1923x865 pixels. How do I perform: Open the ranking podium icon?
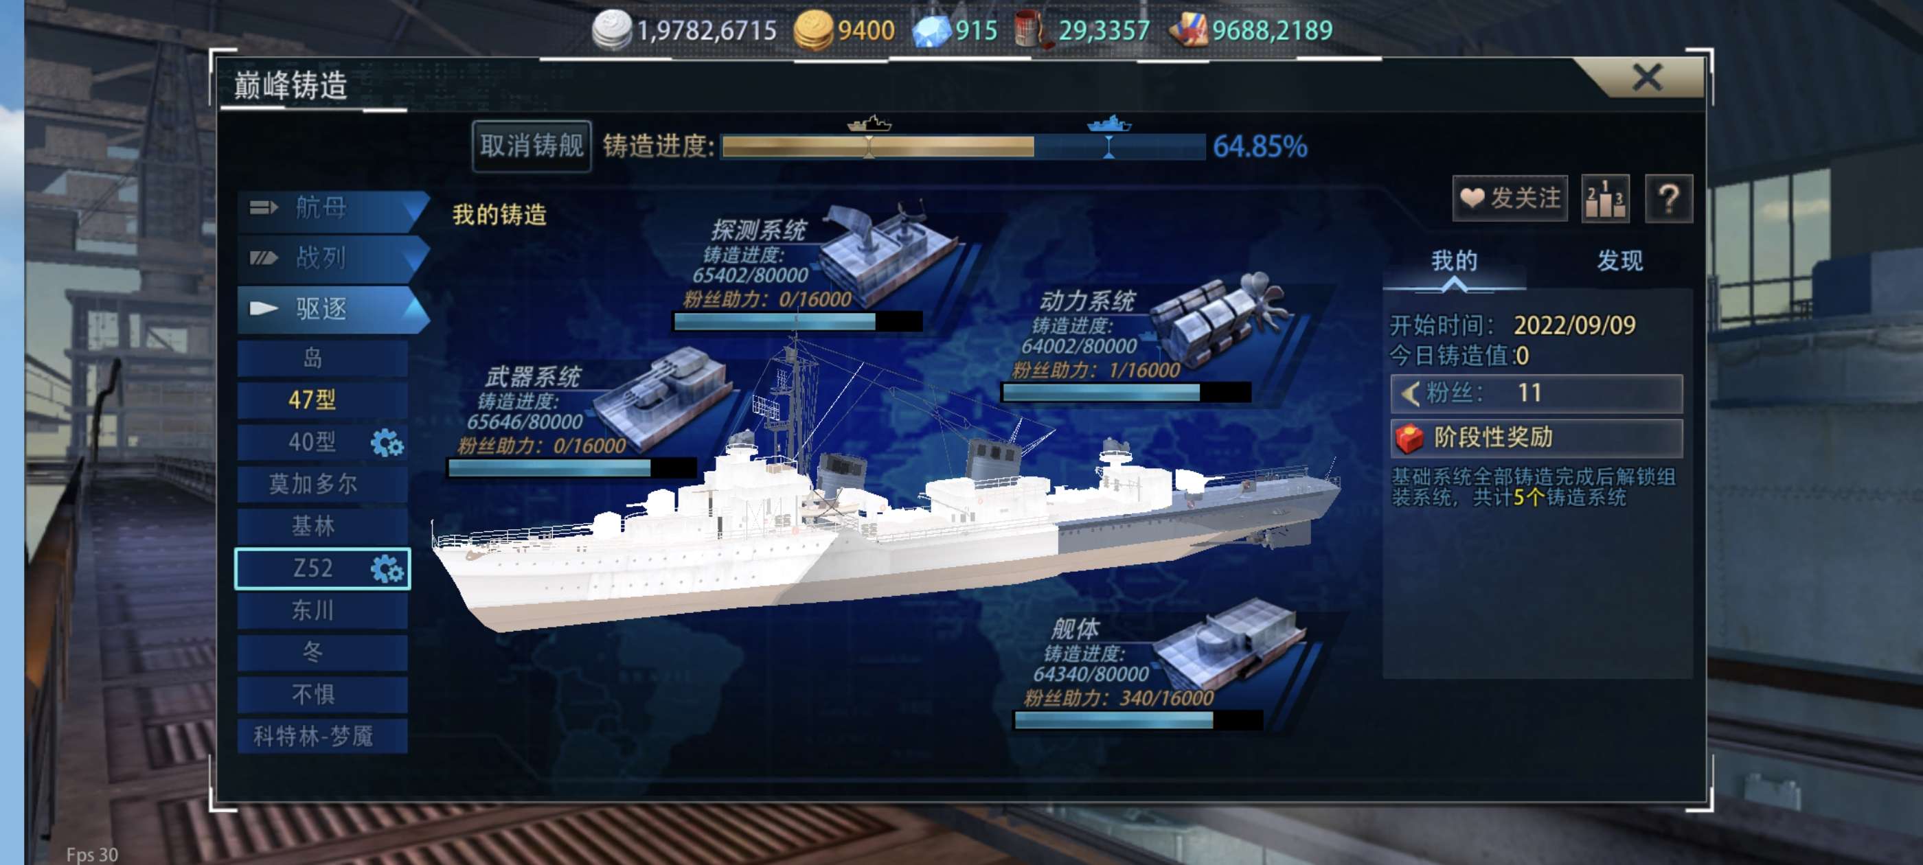[x=1605, y=198]
